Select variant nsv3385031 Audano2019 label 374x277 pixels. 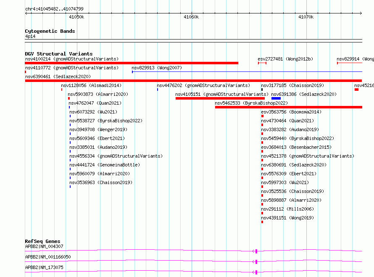[98, 147]
